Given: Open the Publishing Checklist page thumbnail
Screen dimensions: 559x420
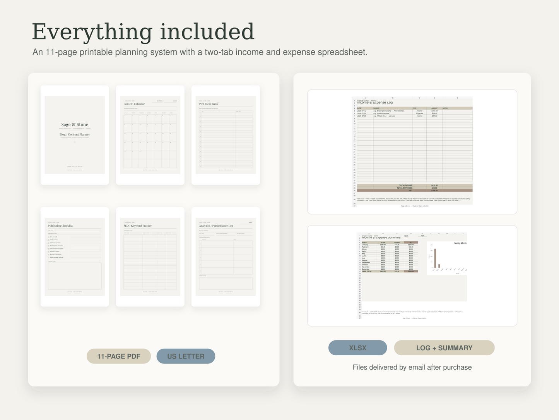Looking at the screenshot, I should 75,257.
